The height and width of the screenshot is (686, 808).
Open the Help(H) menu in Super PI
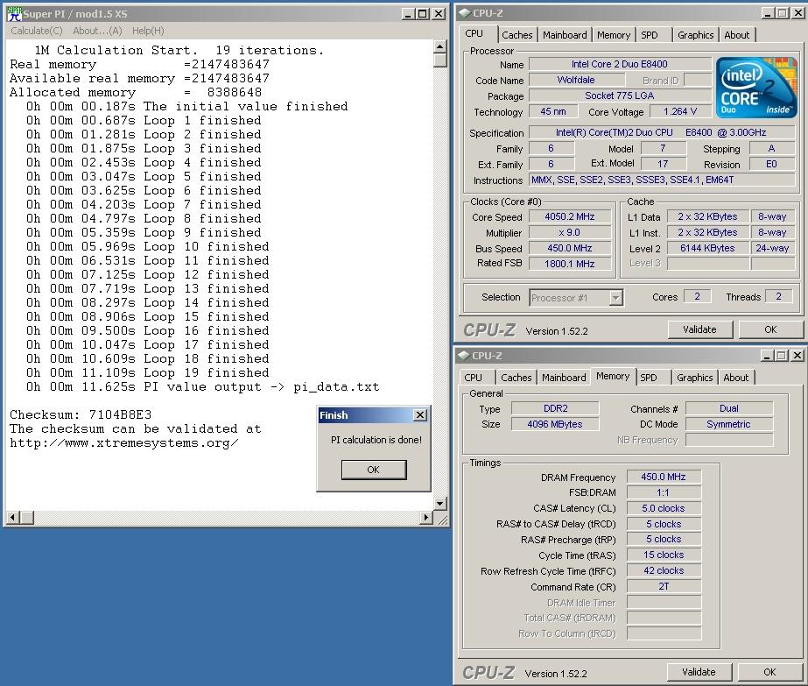click(x=148, y=31)
